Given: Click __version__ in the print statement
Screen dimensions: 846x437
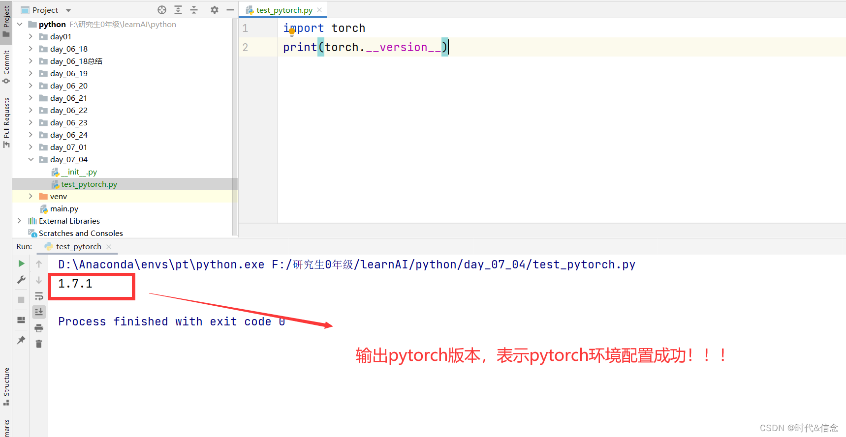Looking at the screenshot, I should [404, 47].
